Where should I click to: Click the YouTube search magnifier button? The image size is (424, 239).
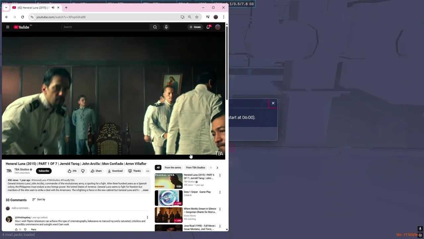click(155, 27)
